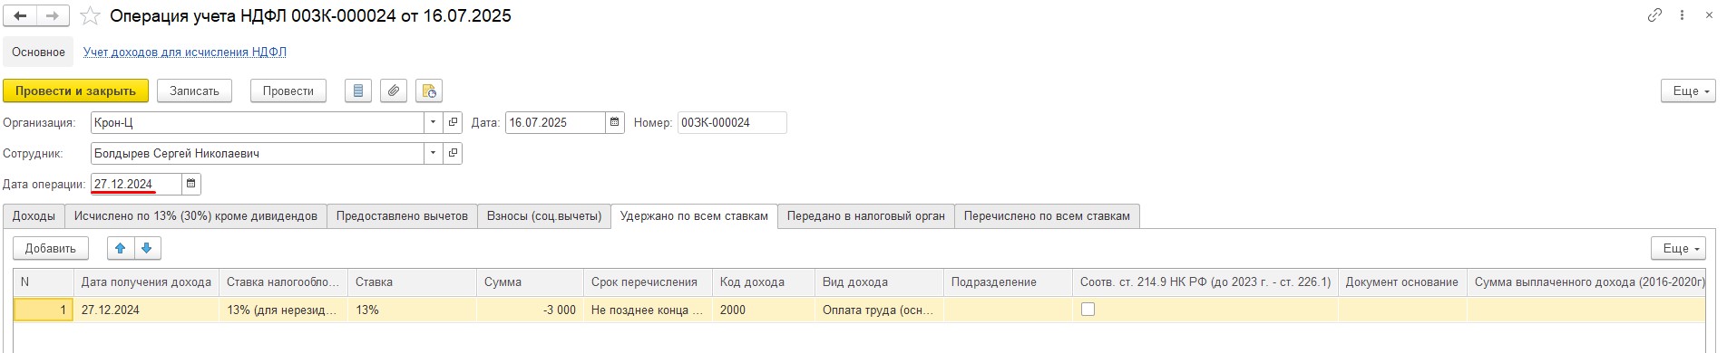Switch to the Доходы tab
Image resolution: width=1727 pixels, height=353 pixels.
pos(34,216)
